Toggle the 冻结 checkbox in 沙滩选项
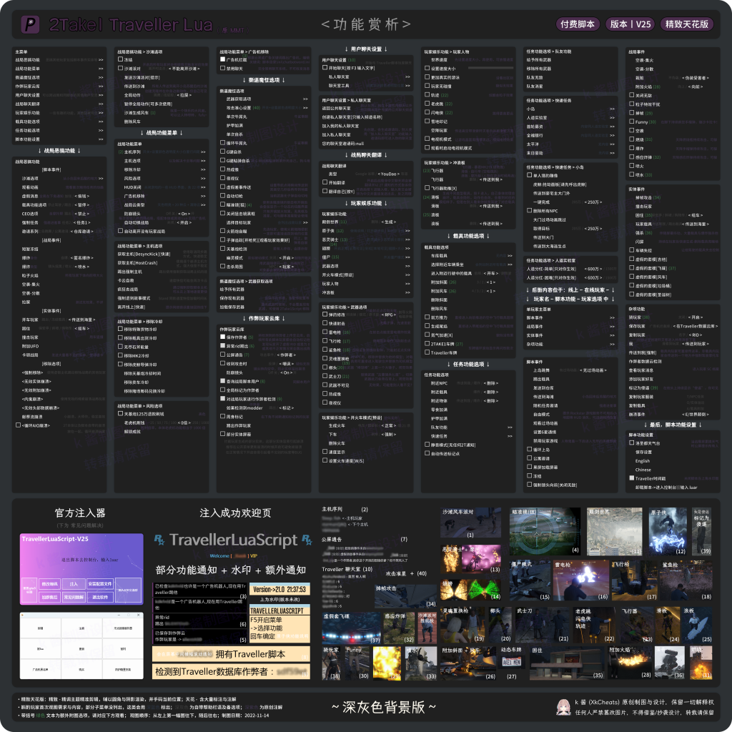The image size is (732, 732). pyautogui.click(x=120, y=60)
